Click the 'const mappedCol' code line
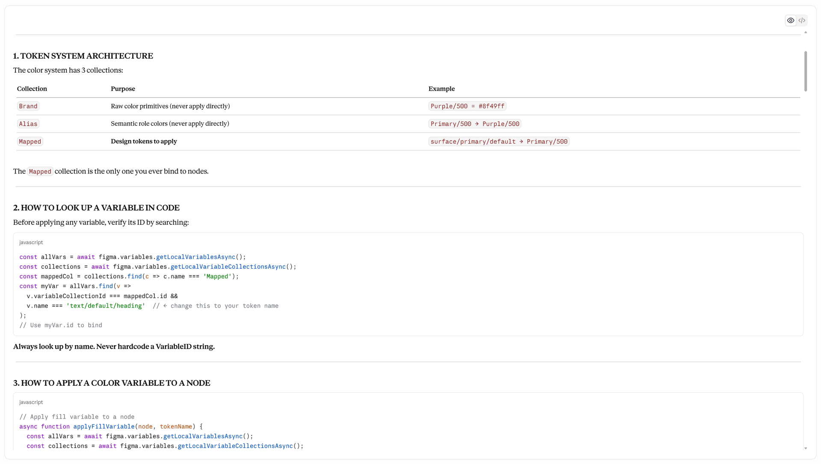Image resolution: width=821 pixels, height=464 pixels. coord(129,276)
